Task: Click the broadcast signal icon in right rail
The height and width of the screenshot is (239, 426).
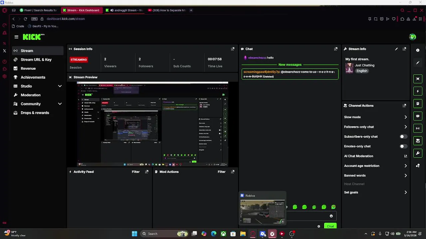Action: click(x=418, y=128)
